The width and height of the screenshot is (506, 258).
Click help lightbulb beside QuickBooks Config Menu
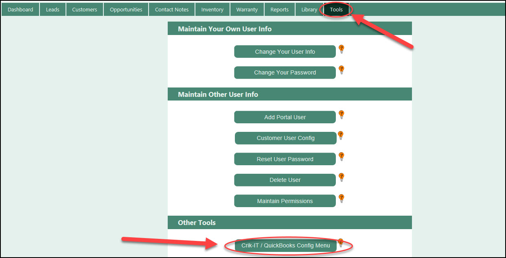tap(341, 243)
